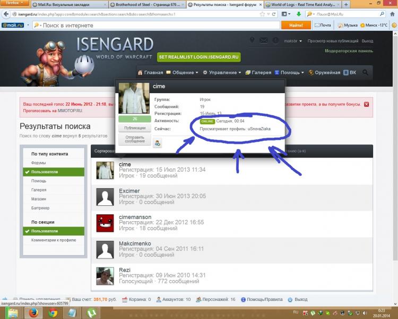Open the Оружейная menu item
Viewport: 398px width, 319px height.
point(324,72)
